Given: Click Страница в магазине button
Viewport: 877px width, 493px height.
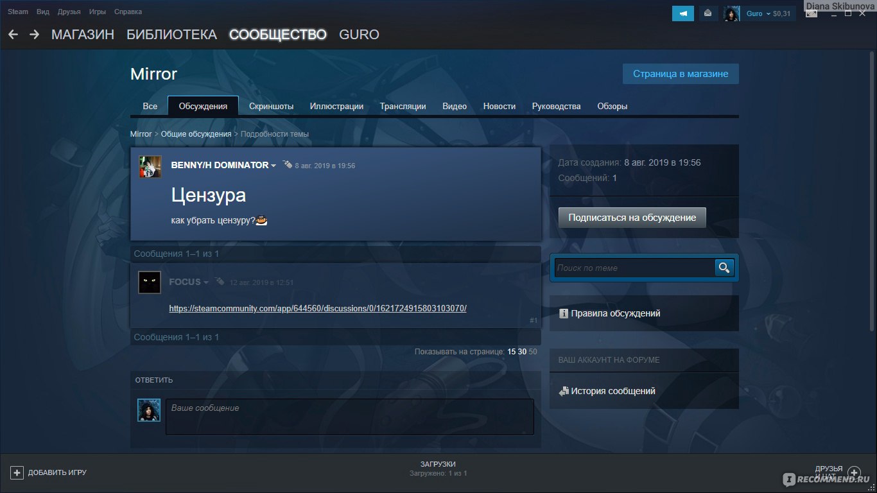Looking at the screenshot, I should [681, 74].
